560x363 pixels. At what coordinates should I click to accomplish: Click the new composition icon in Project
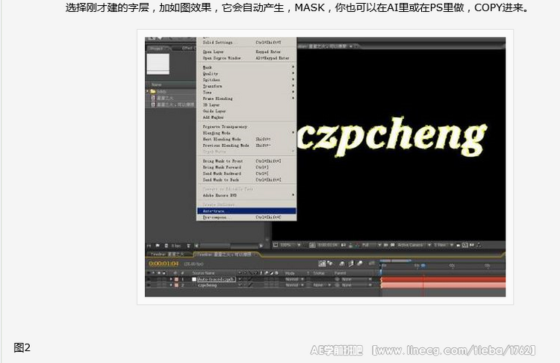pyautogui.click(x=166, y=246)
